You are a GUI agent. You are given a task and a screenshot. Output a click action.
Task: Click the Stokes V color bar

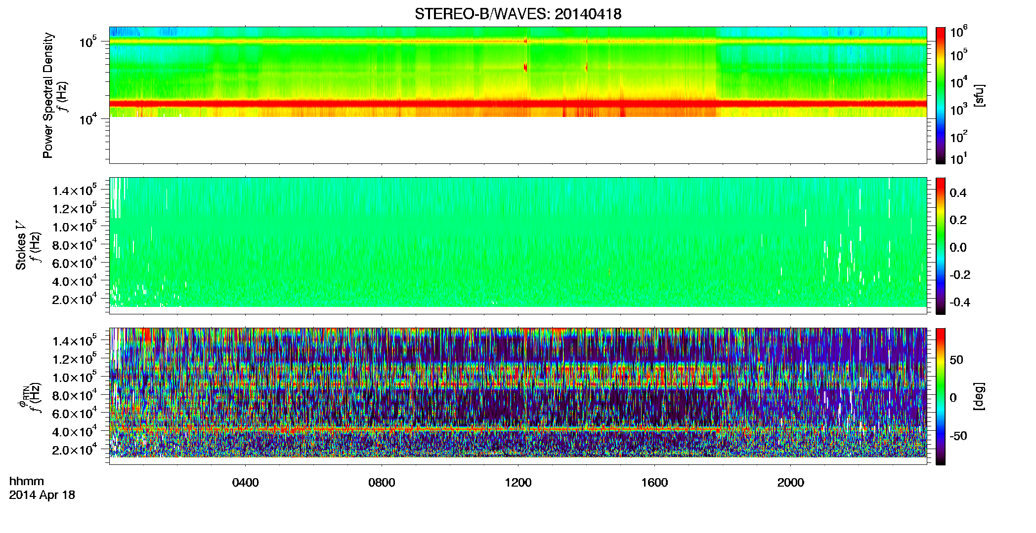(x=940, y=246)
